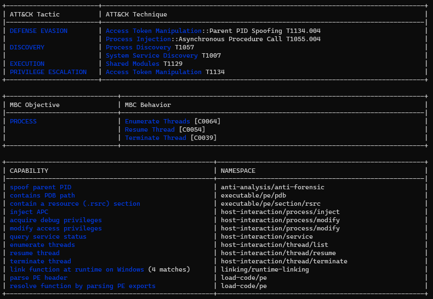This screenshot has height=299, width=433.
Task: Select the Resume Thread C0054 behavior
Action: (150, 129)
